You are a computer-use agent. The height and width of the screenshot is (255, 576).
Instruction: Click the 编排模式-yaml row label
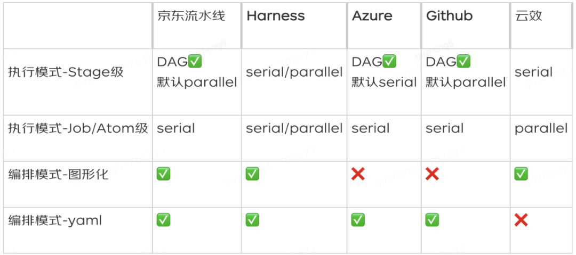[55, 220]
